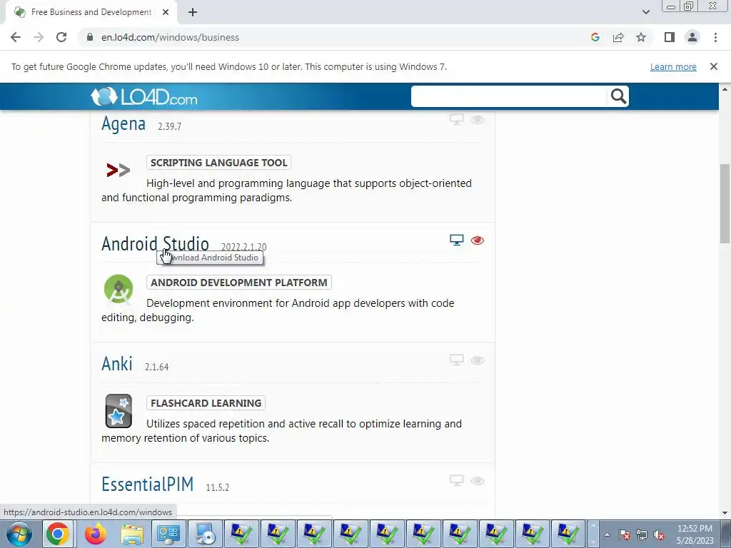Open the Chrome profile avatar
The height and width of the screenshot is (548, 731).
click(x=692, y=37)
